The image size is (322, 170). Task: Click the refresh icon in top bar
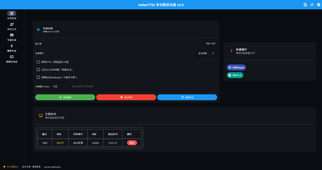312,5
